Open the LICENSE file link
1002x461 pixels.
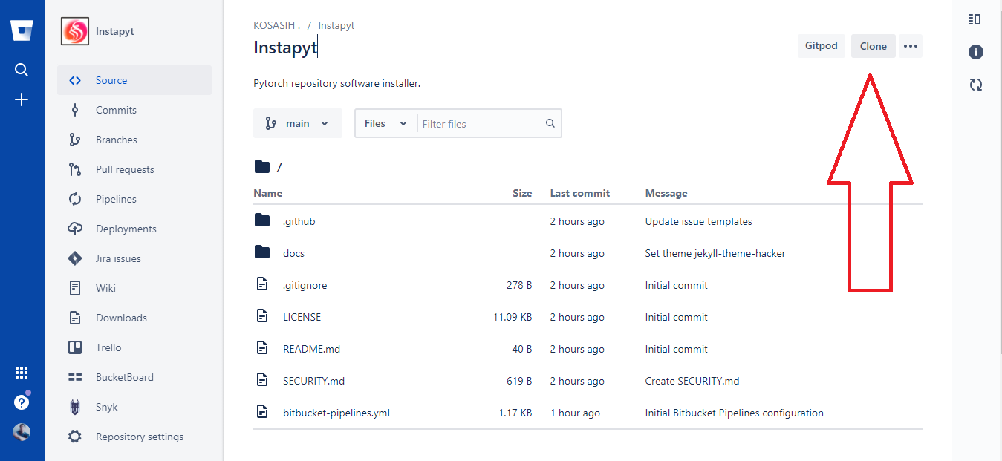[x=302, y=317]
